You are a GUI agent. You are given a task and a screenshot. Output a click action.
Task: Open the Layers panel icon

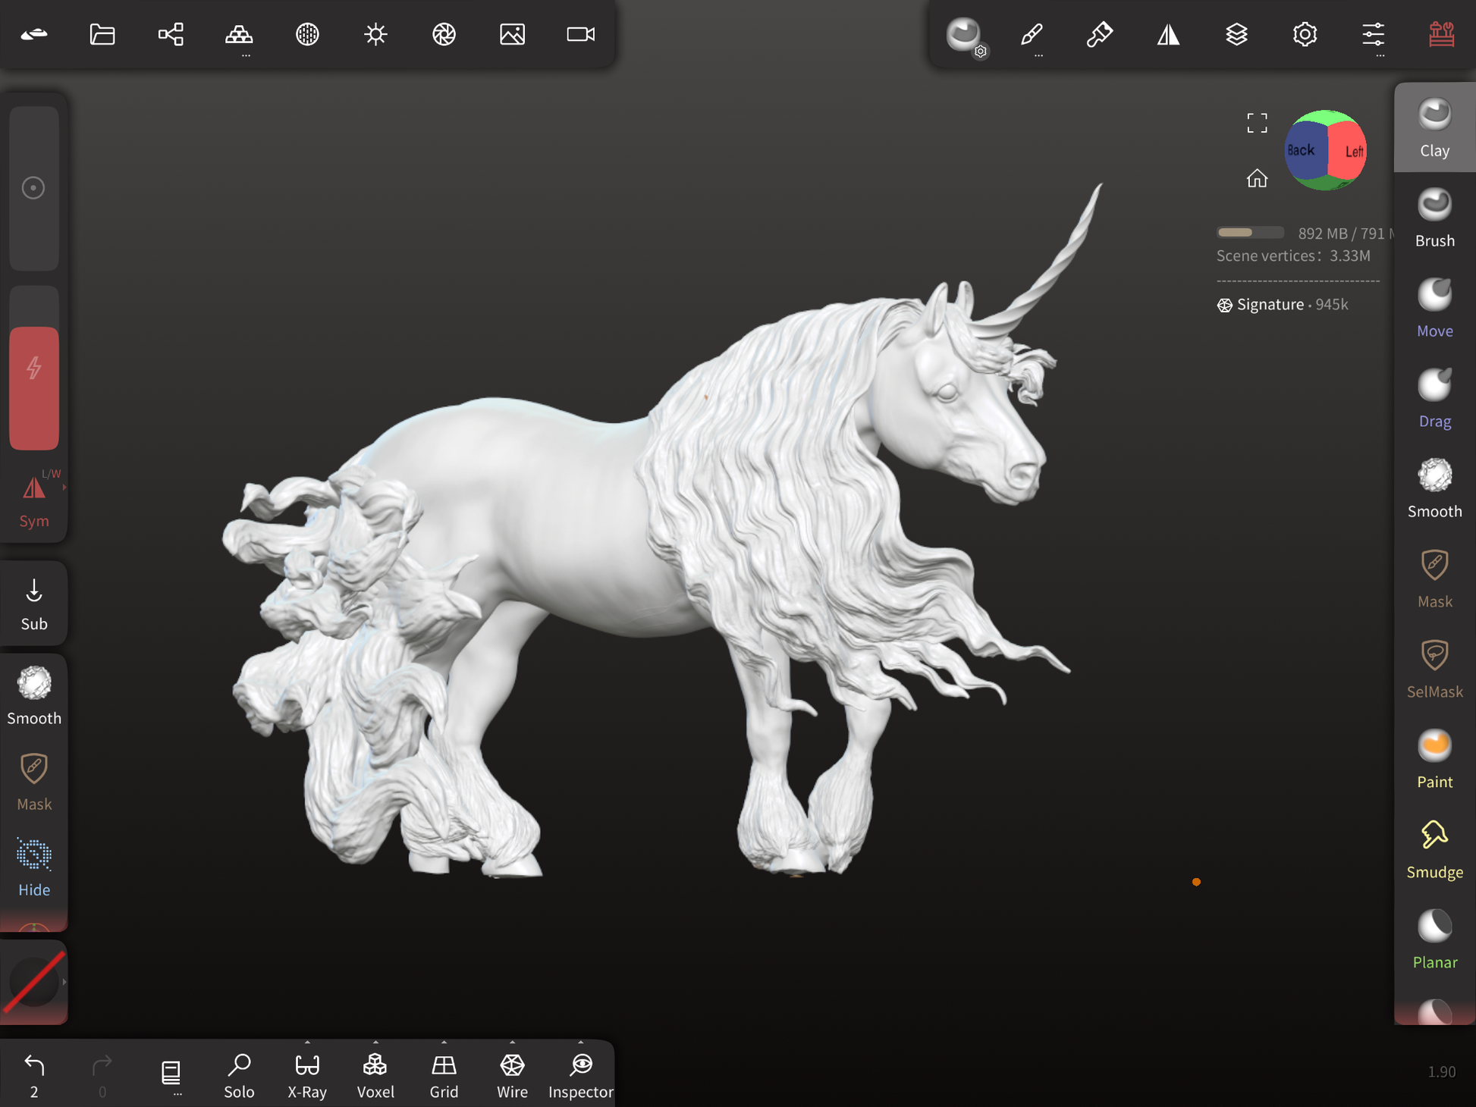pos(1236,34)
